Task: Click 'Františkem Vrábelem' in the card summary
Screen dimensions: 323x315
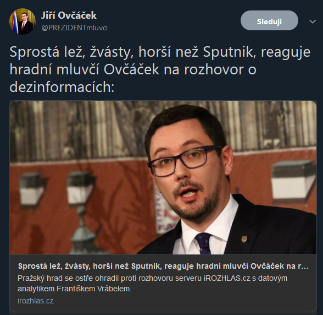Action: (x=94, y=289)
